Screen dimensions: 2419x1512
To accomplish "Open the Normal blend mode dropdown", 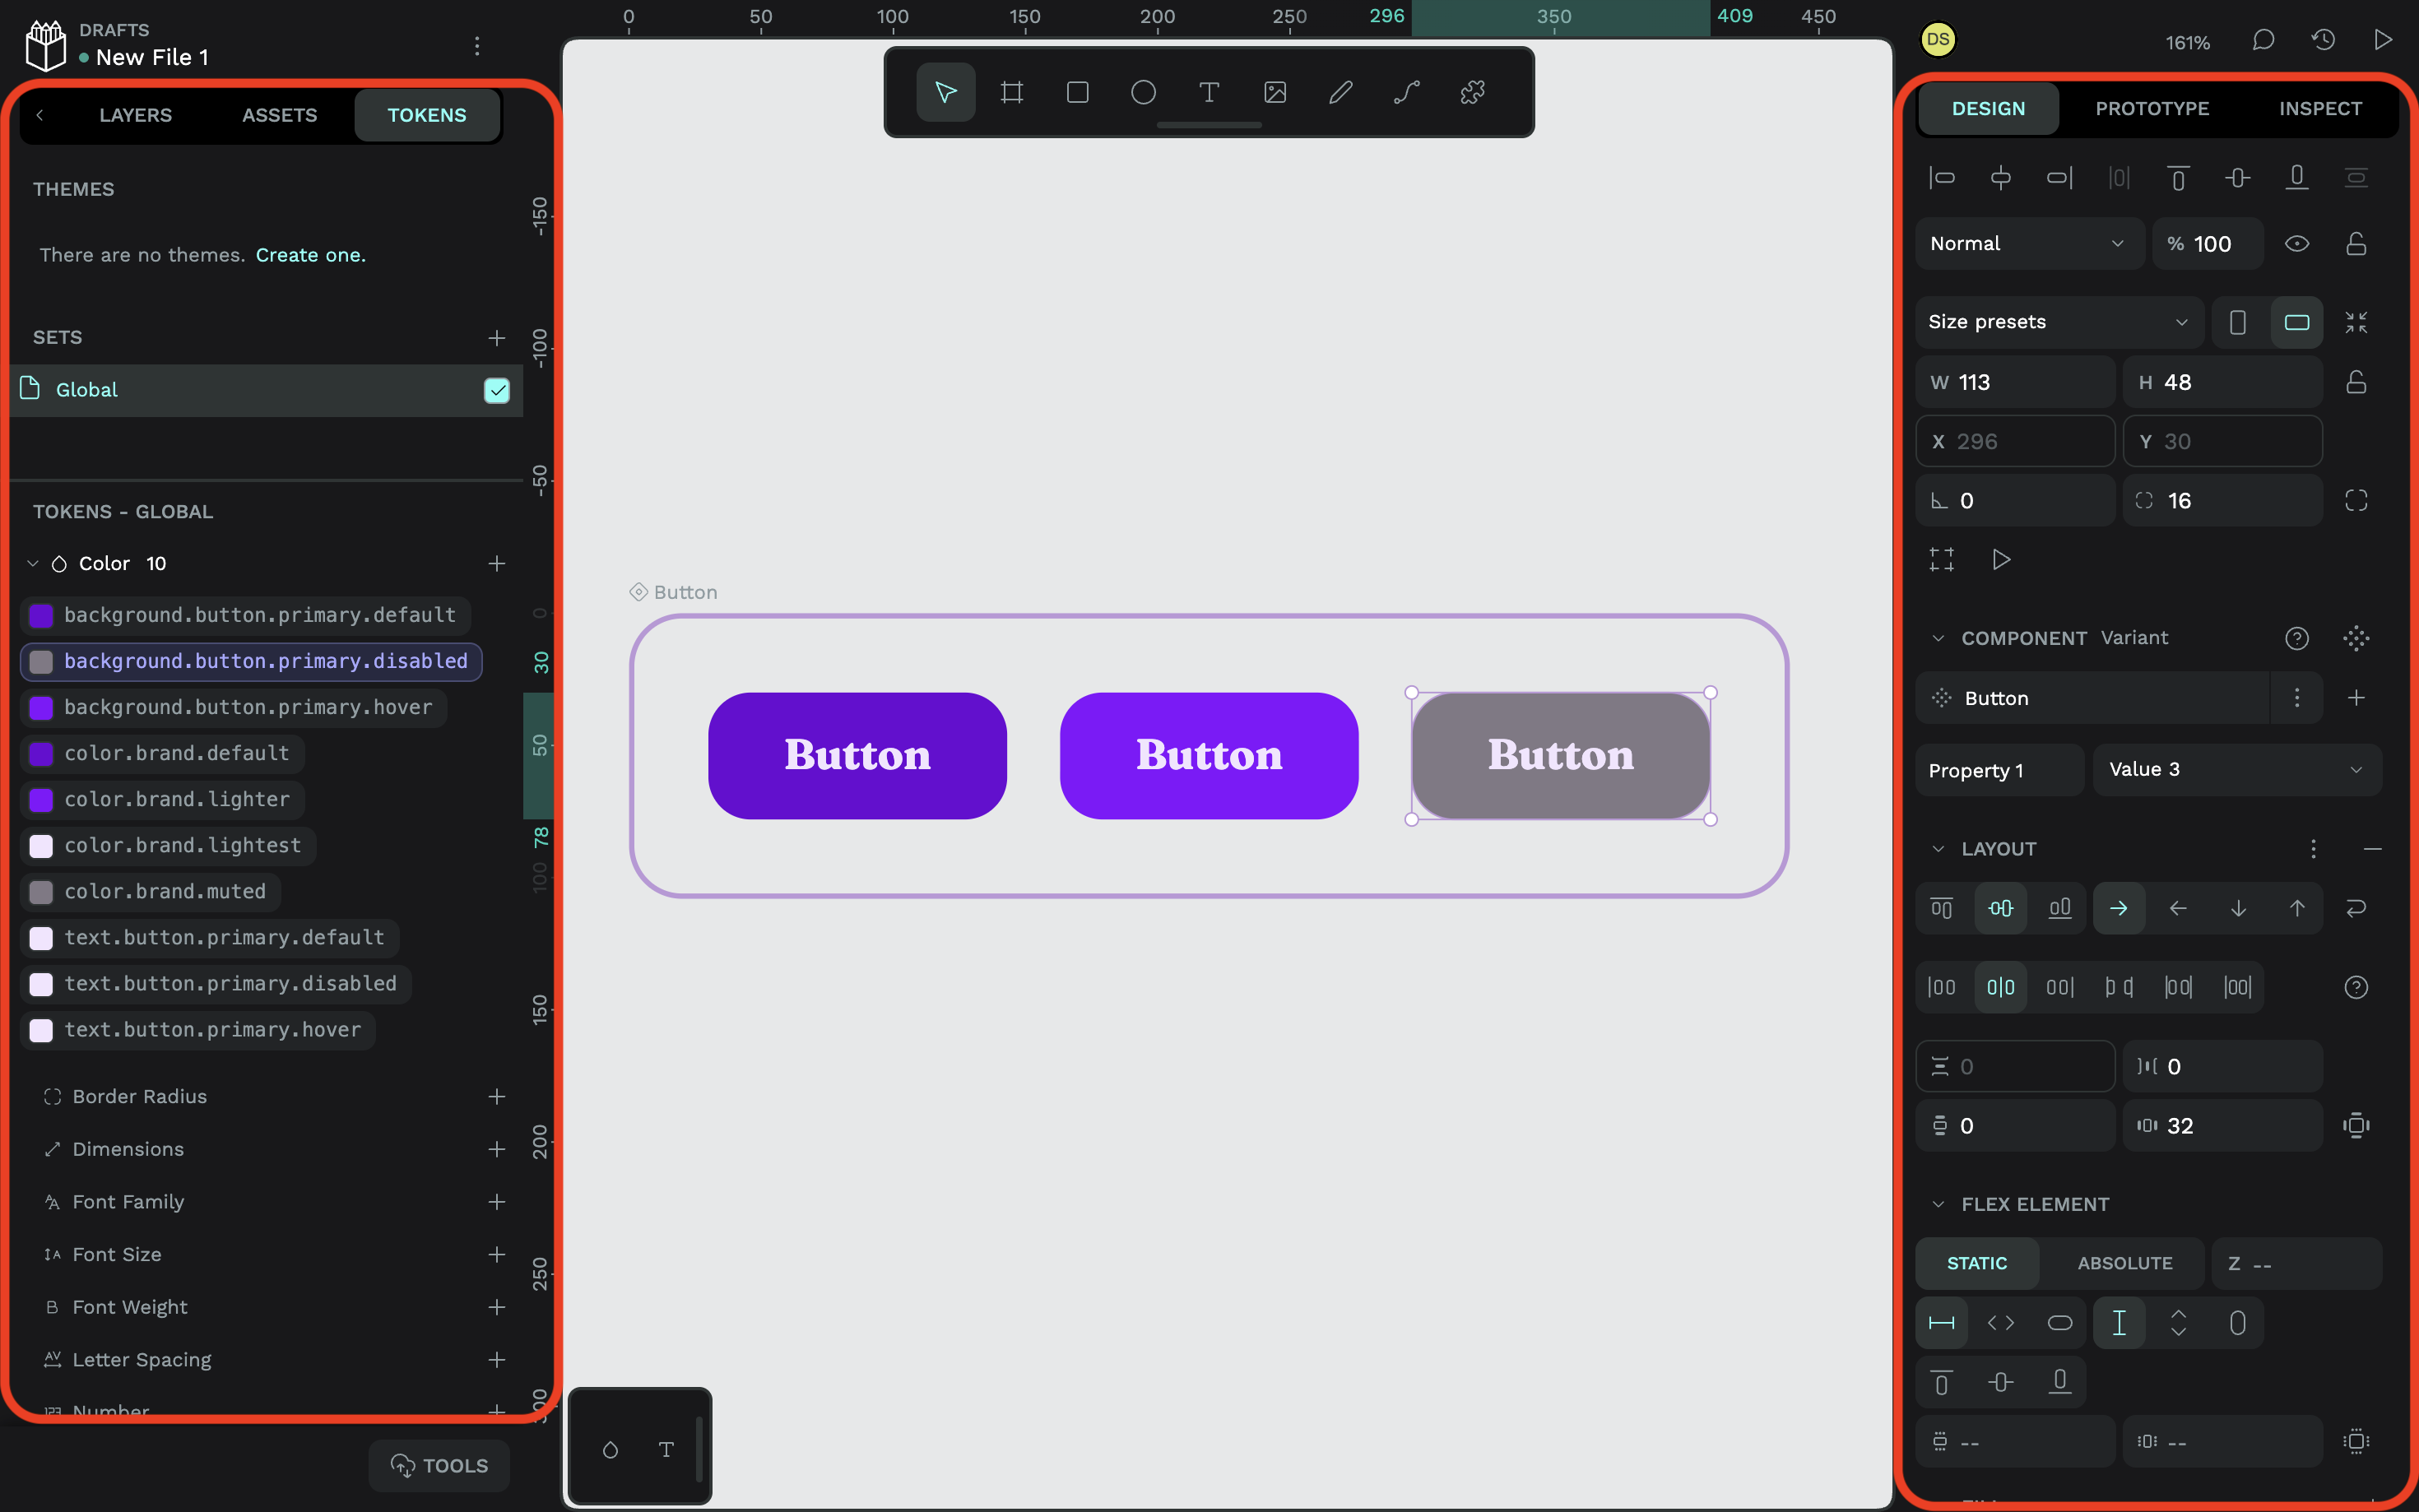I will [x=2027, y=244].
